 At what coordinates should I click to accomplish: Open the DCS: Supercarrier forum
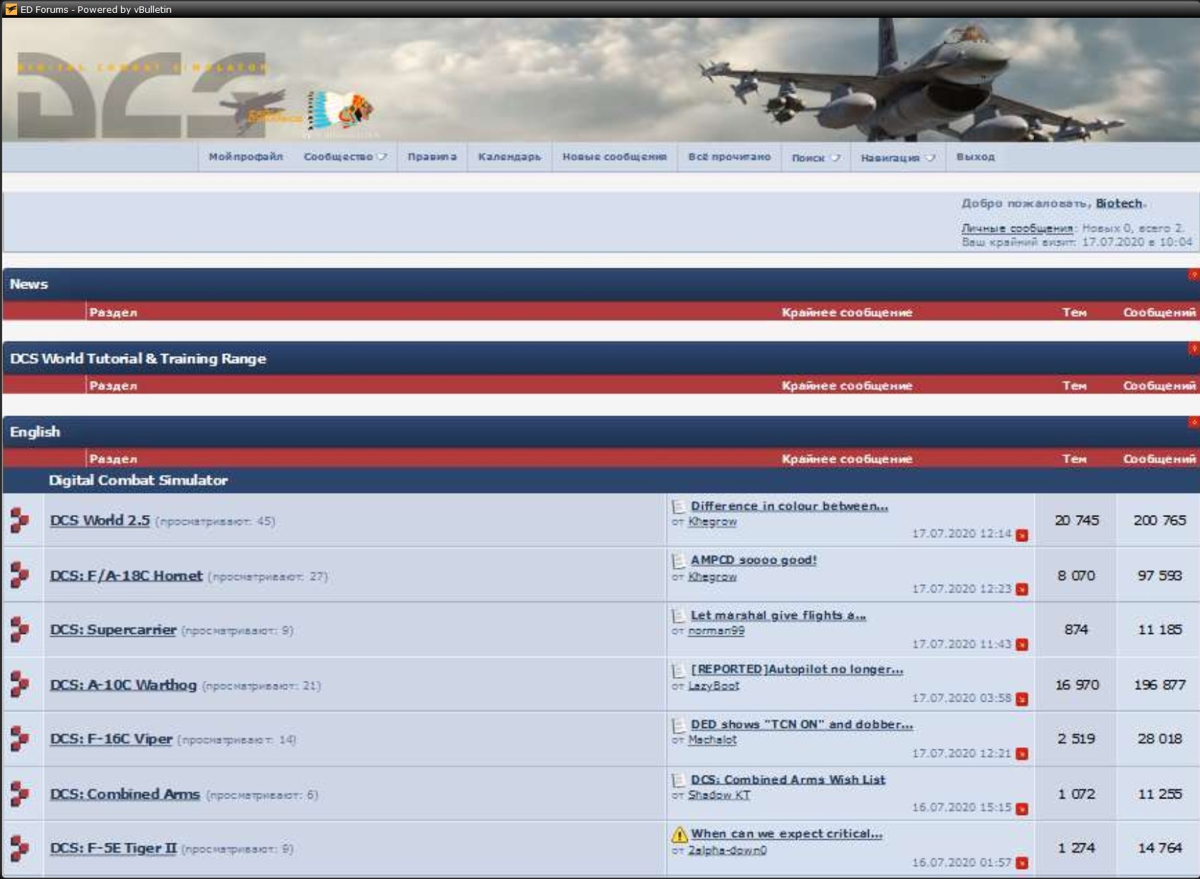pyautogui.click(x=113, y=630)
